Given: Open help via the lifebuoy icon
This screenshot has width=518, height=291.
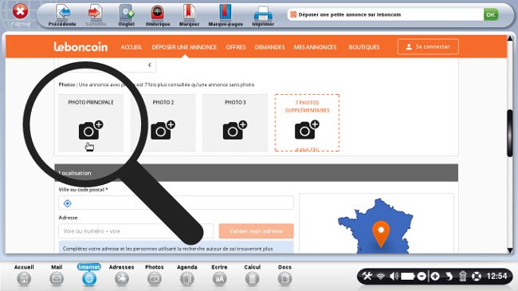Looking at the screenshot, I should coord(477,276).
